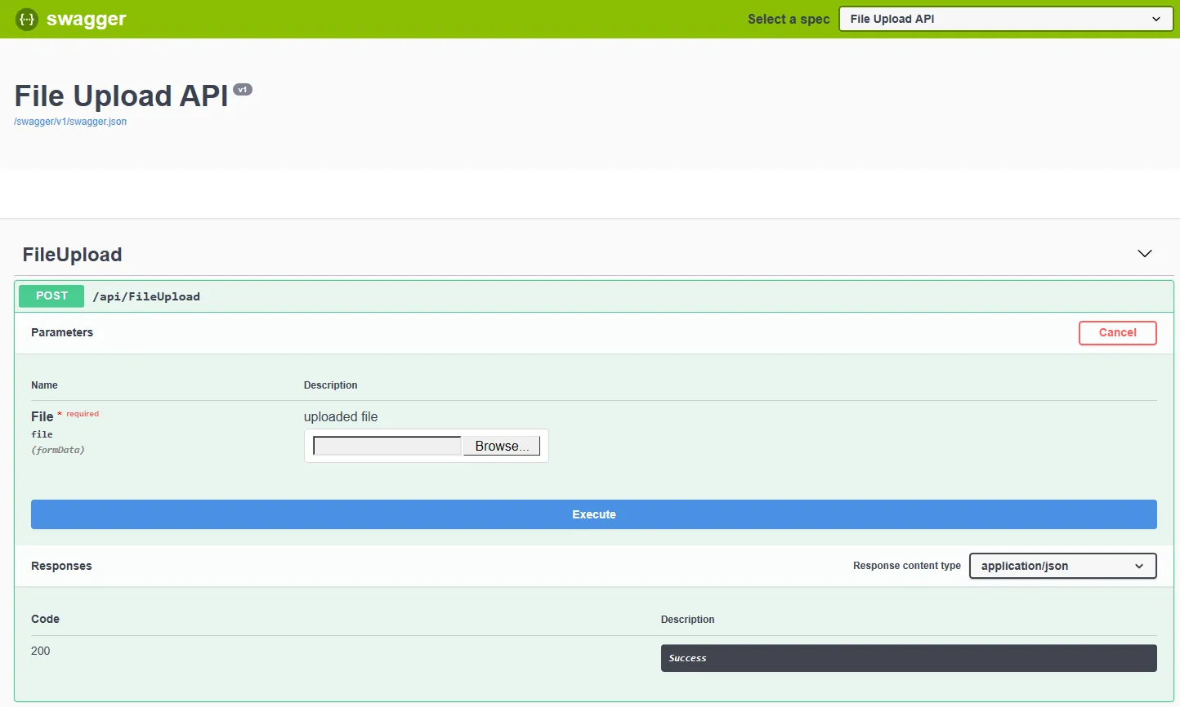This screenshot has height=707, width=1180.
Task: Click the FileUpload section heading
Action: click(x=72, y=255)
